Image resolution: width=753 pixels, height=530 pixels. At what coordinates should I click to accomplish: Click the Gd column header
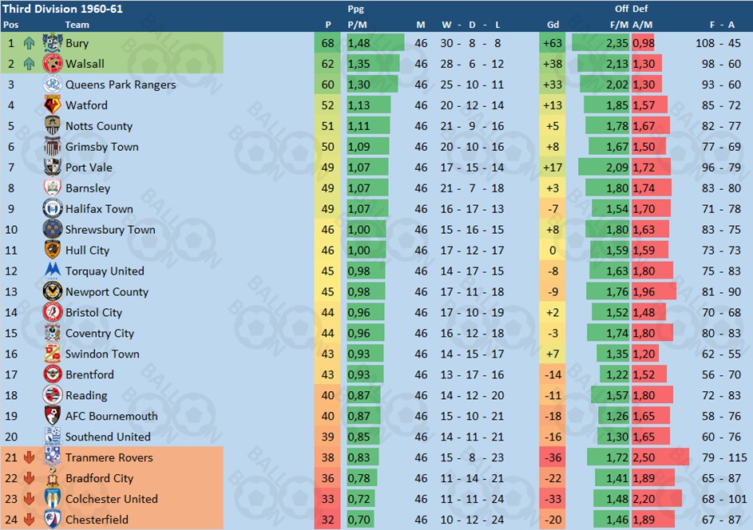tap(553, 25)
